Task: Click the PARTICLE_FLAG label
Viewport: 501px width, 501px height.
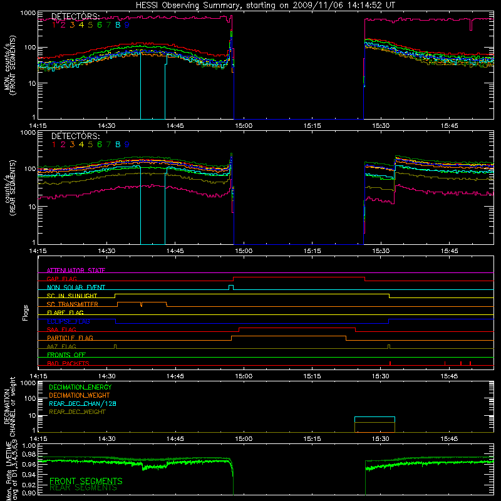Action: click(x=70, y=338)
